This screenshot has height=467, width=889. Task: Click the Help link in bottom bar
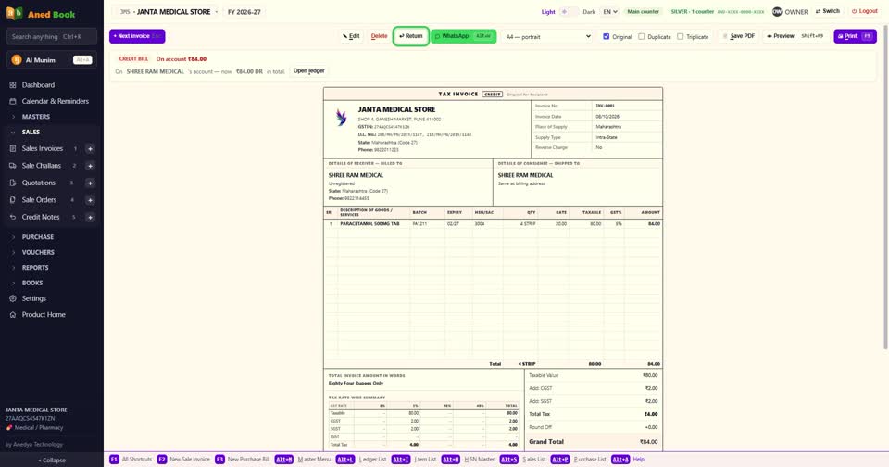click(x=638, y=459)
